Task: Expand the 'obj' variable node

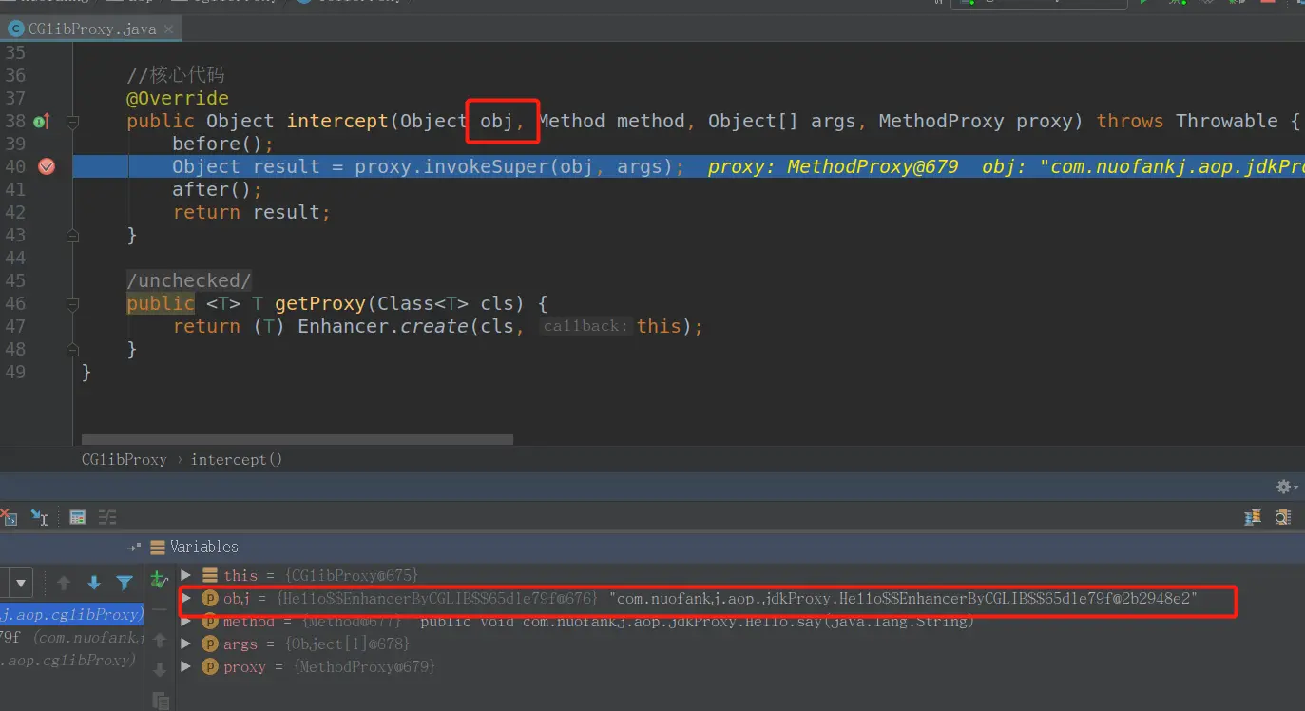Action: [185, 598]
